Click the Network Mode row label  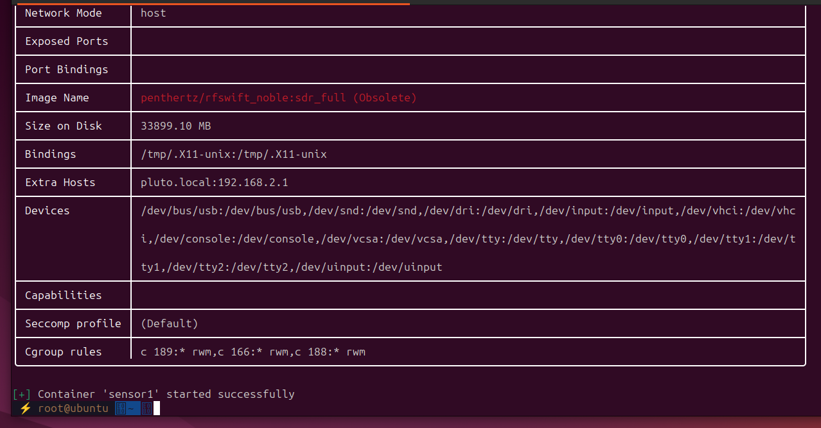(x=63, y=13)
